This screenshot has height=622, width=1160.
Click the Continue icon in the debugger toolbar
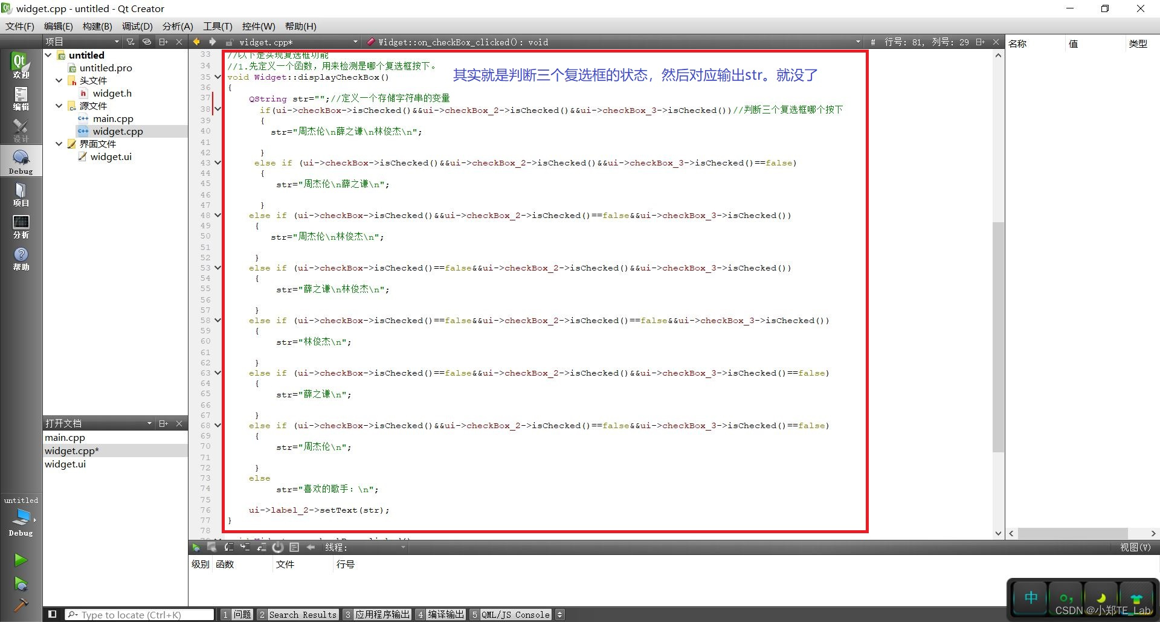tap(196, 547)
